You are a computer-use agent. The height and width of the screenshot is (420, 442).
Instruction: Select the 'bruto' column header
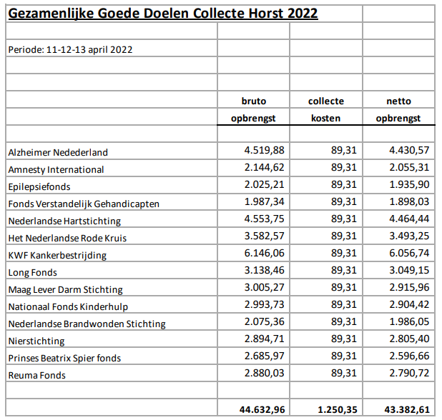pos(253,101)
